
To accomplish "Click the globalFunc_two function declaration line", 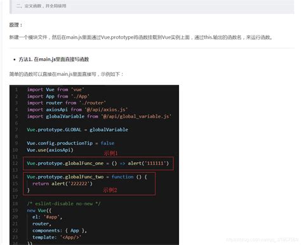I will pos(87,177).
